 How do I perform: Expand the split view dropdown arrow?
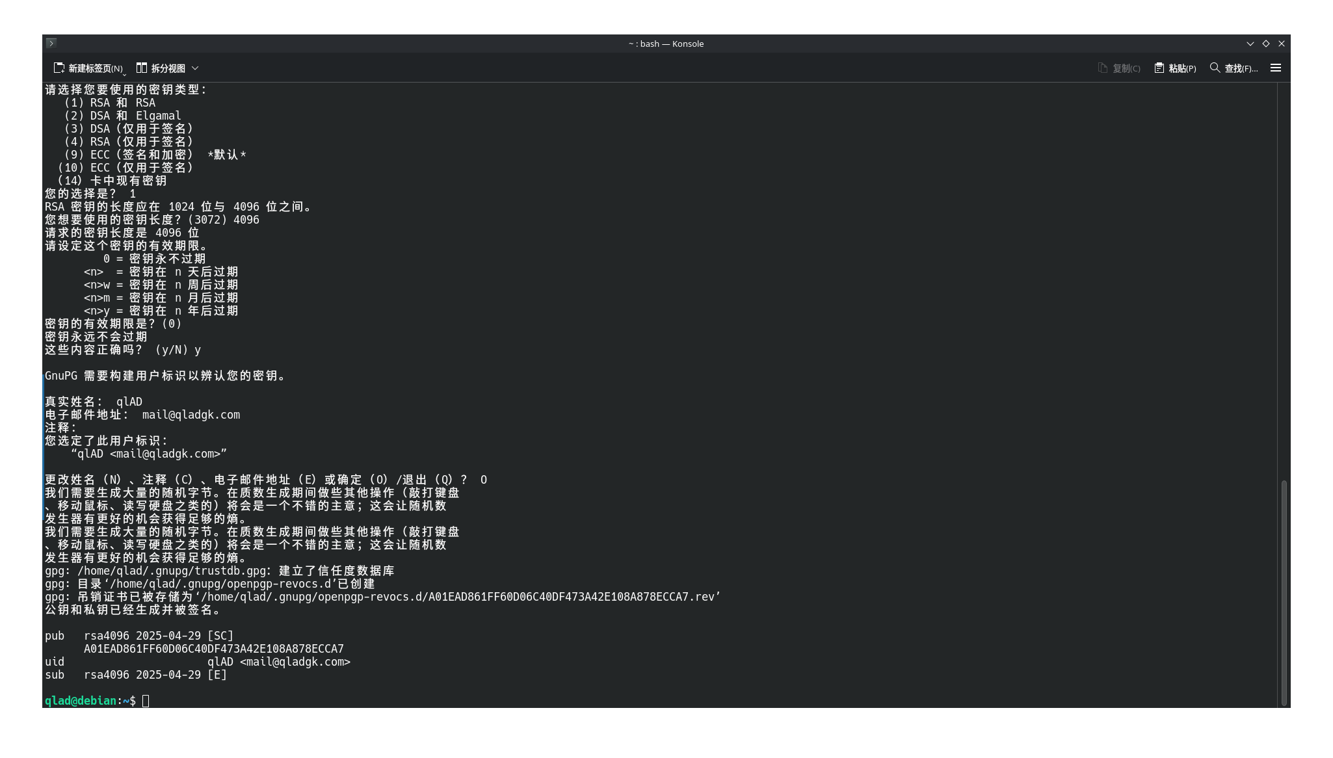(x=195, y=68)
